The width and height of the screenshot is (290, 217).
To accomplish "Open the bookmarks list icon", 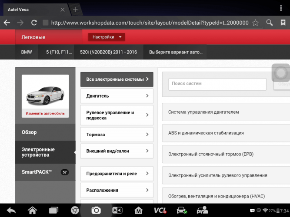I will (283, 23).
